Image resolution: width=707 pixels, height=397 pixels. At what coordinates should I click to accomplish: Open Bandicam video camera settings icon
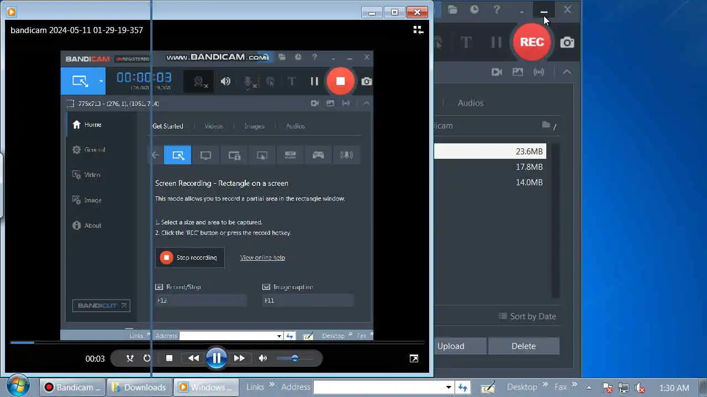tap(497, 72)
